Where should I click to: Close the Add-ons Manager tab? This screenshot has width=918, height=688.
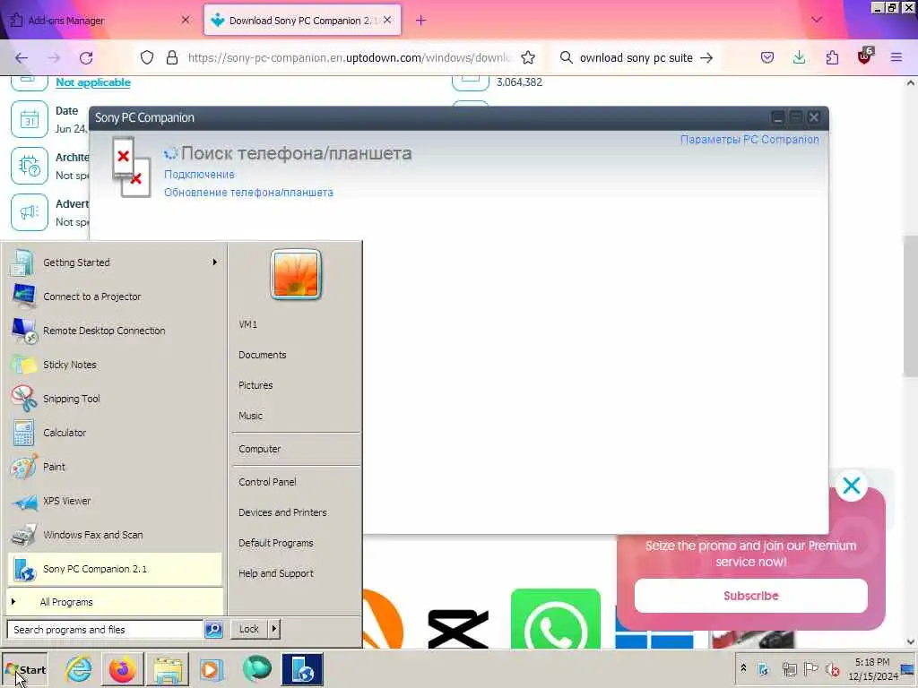click(186, 20)
